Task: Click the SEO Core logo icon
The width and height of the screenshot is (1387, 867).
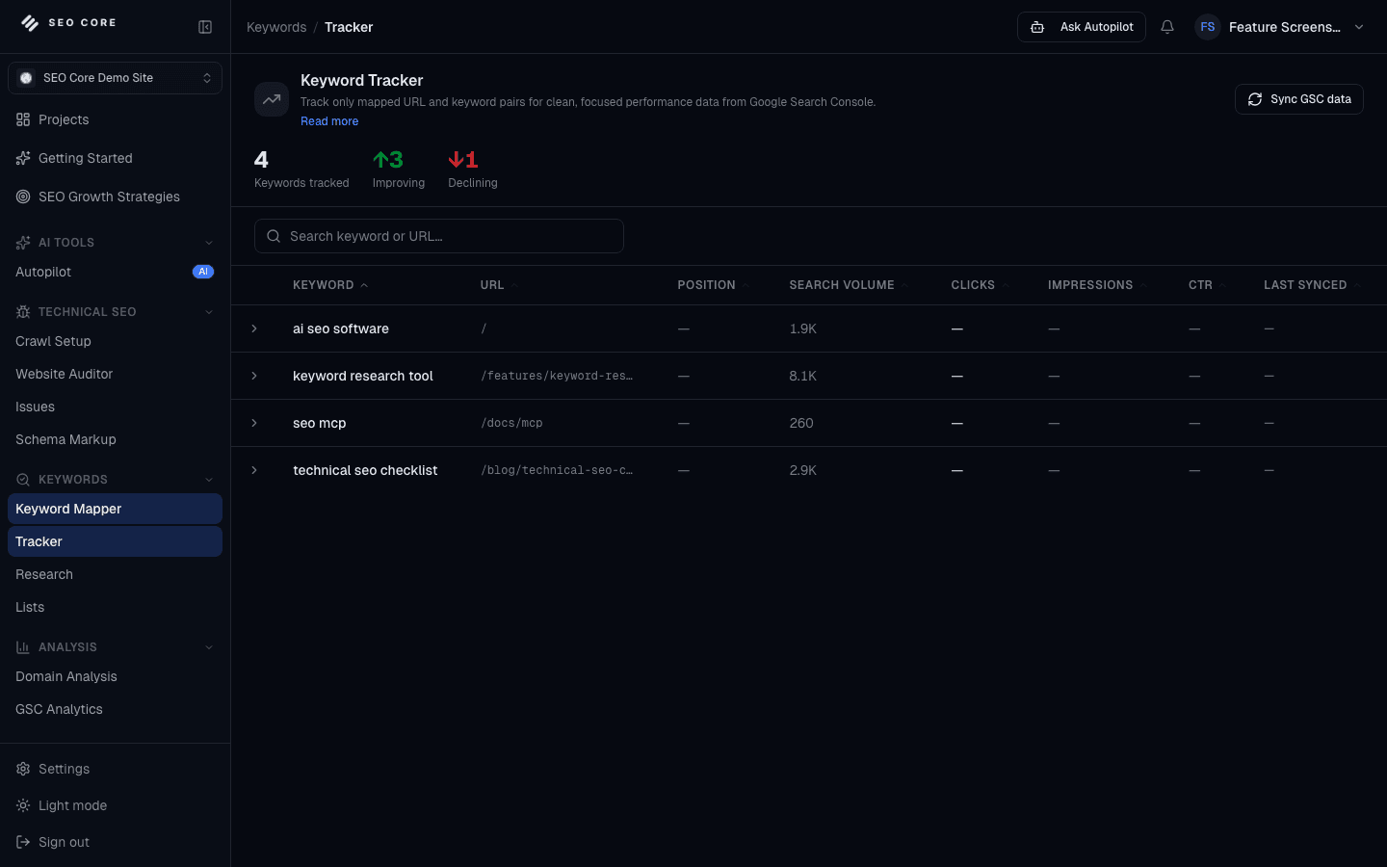Action: [30, 23]
